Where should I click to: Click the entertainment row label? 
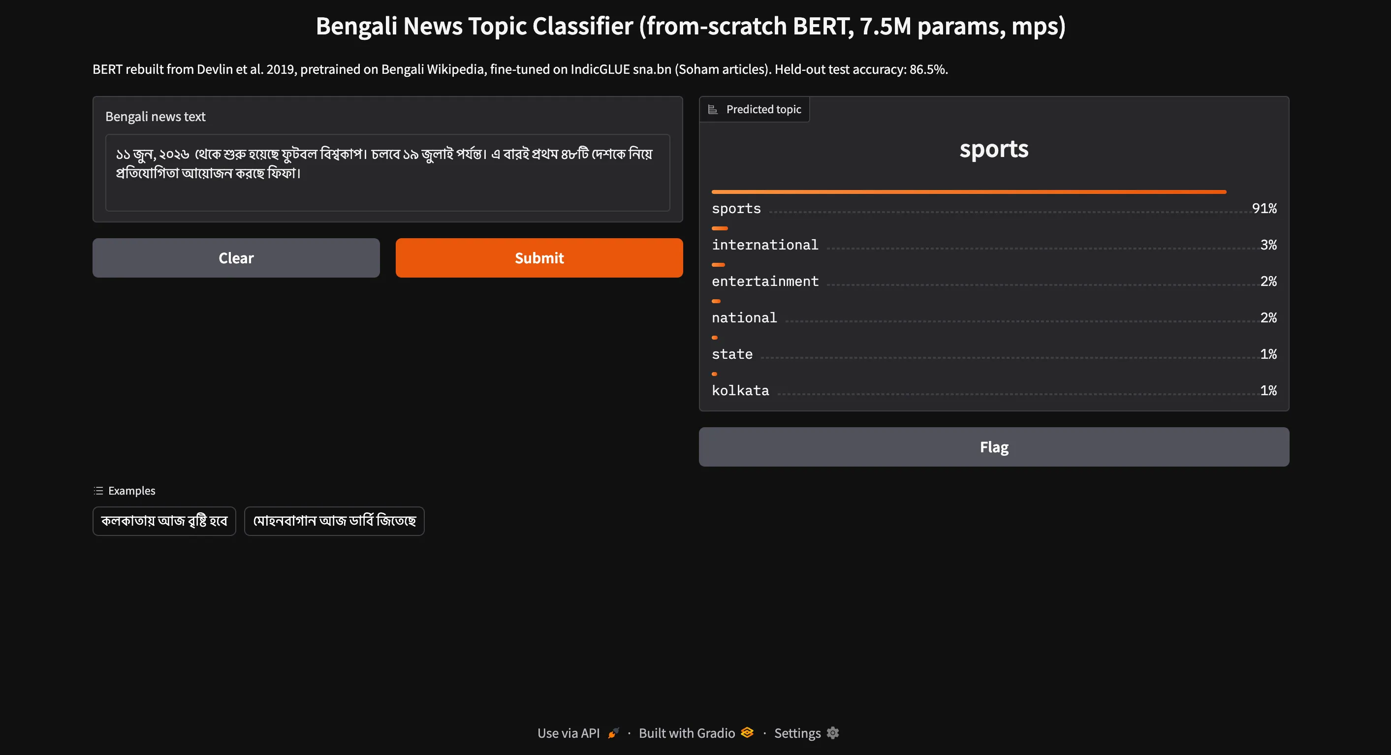pos(764,282)
